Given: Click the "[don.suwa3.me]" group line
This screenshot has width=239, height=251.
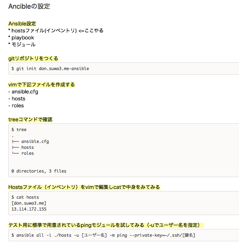Looking at the screenshot, I should (29, 203).
